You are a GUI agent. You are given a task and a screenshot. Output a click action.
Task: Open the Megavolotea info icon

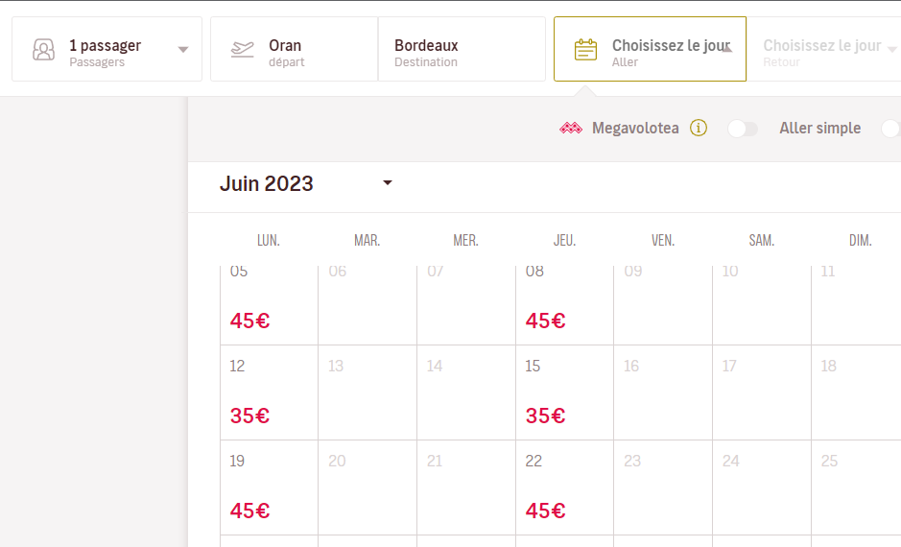pos(699,129)
